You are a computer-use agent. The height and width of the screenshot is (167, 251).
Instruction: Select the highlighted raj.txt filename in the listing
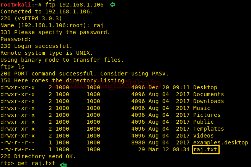pyautogui.click(x=206, y=149)
